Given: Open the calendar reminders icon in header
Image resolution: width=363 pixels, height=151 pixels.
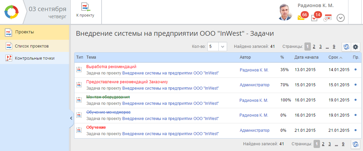Looking at the screenshot, I should (x=327, y=18).
